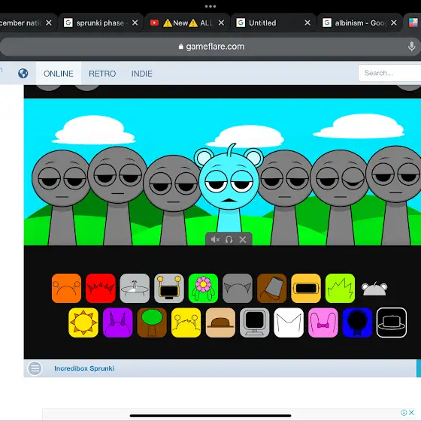Pick the purple horned character icon
421x421 pixels.
(x=117, y=323)
